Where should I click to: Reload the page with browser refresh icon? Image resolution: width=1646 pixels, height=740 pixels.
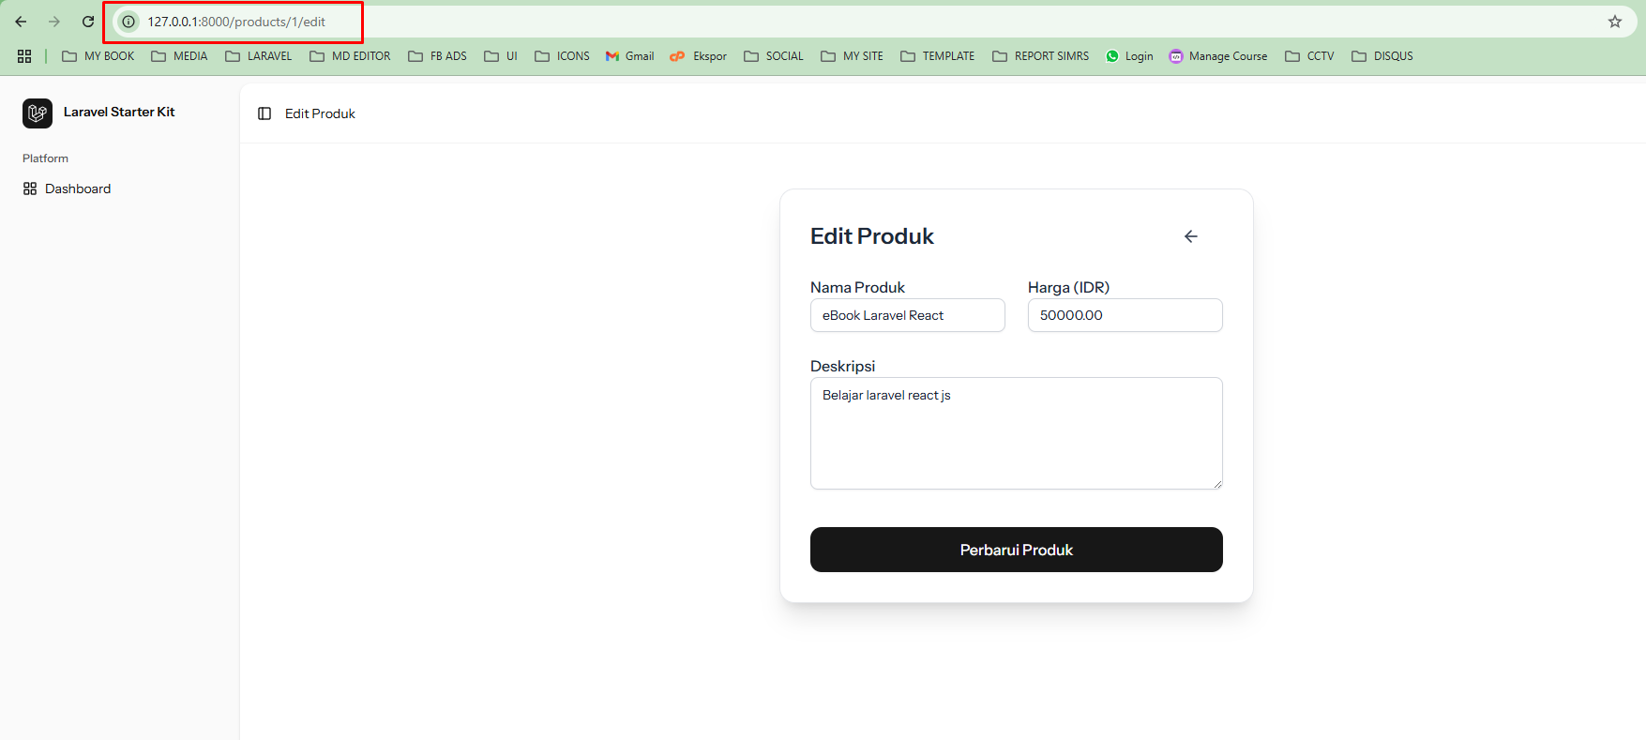88,22
